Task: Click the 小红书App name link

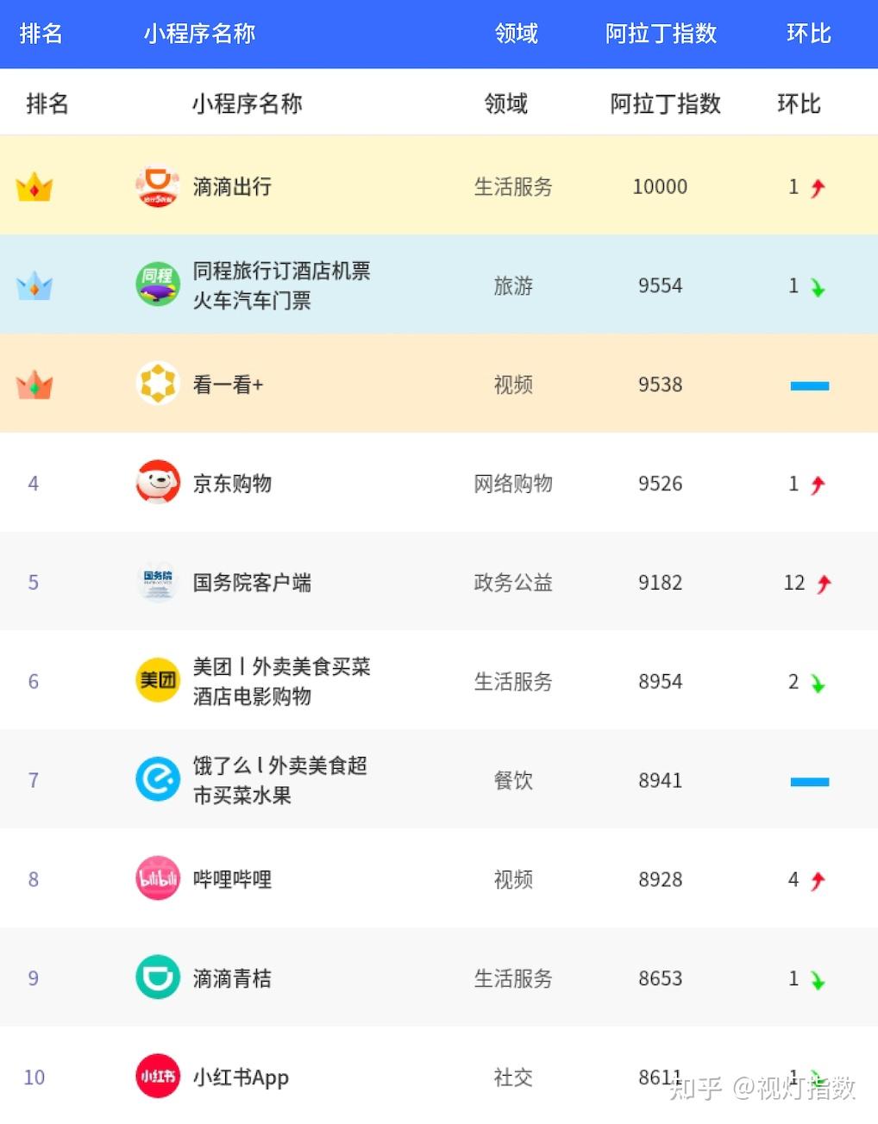Action: pyautogui.click(x=241, y=1077)
